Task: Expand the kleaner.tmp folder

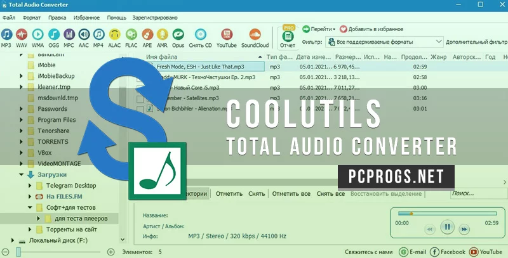Action: coord(21,87)
